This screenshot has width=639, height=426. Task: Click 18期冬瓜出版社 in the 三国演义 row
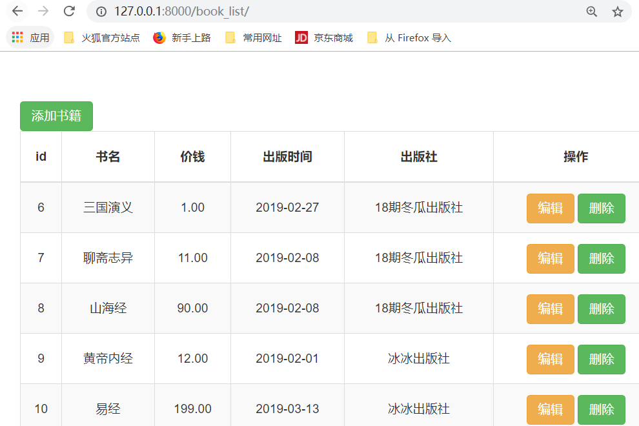coord(419,207)
